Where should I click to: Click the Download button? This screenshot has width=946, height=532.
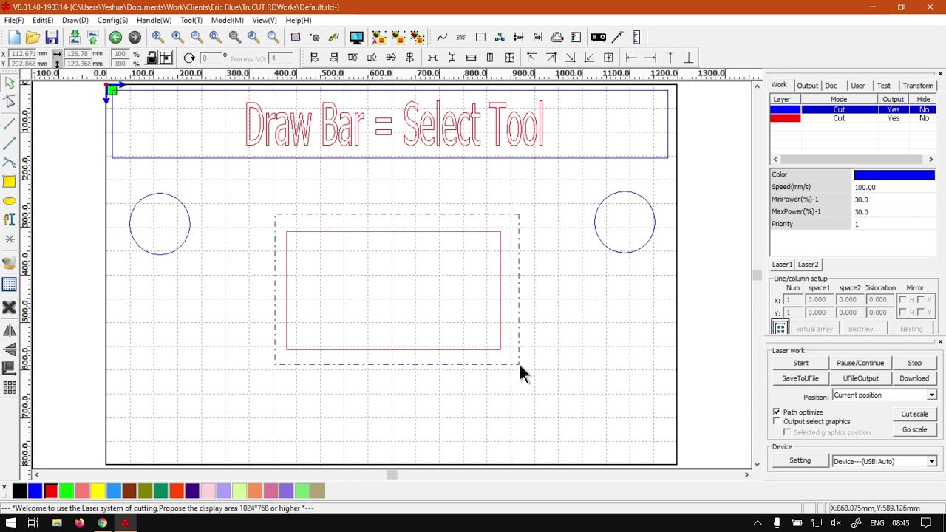coord(914,378)
